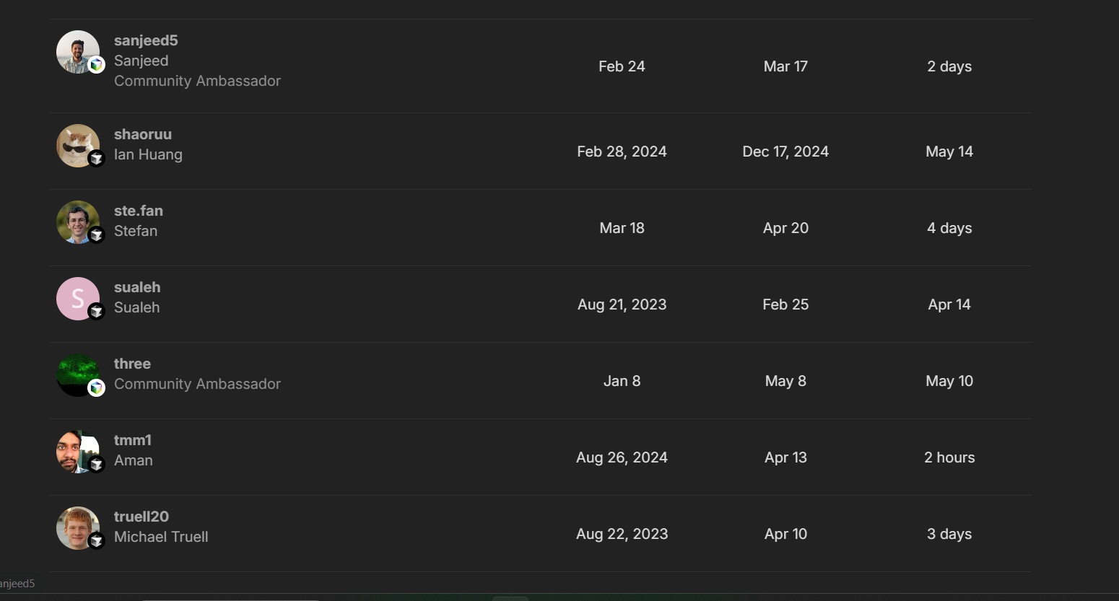The width and height of the screenshot is (1119, 601).
Task: Open the sualeh username link
Action: [137, 287]
